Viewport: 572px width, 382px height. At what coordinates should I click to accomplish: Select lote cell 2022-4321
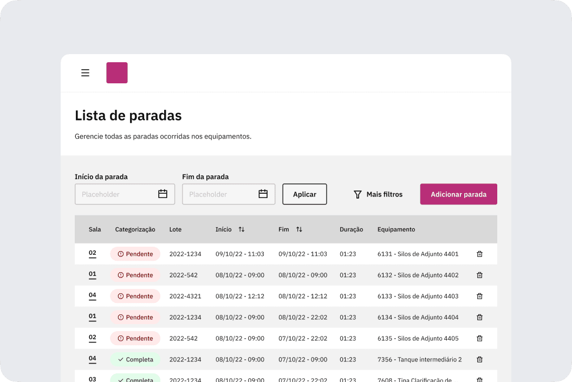(x=185, y=297)
